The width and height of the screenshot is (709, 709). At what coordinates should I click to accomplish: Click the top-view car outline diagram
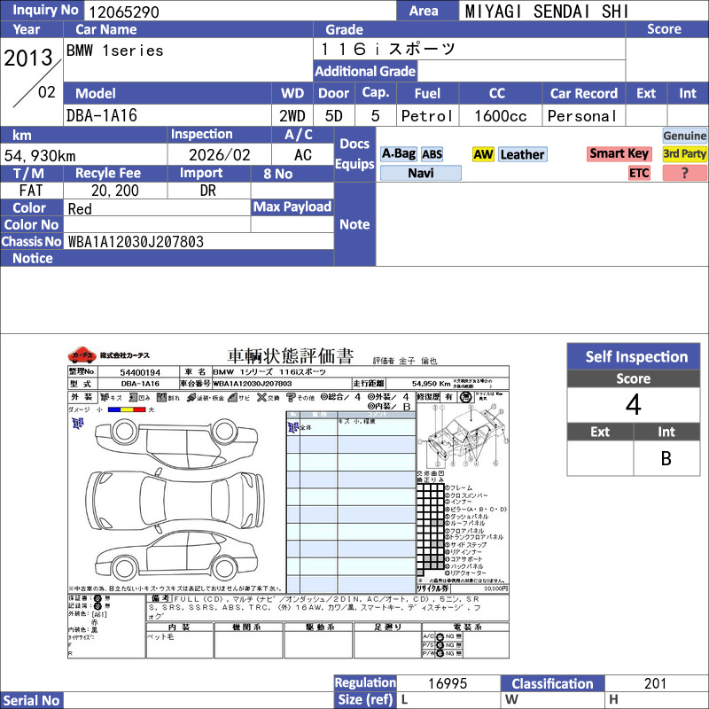[175, 501]
